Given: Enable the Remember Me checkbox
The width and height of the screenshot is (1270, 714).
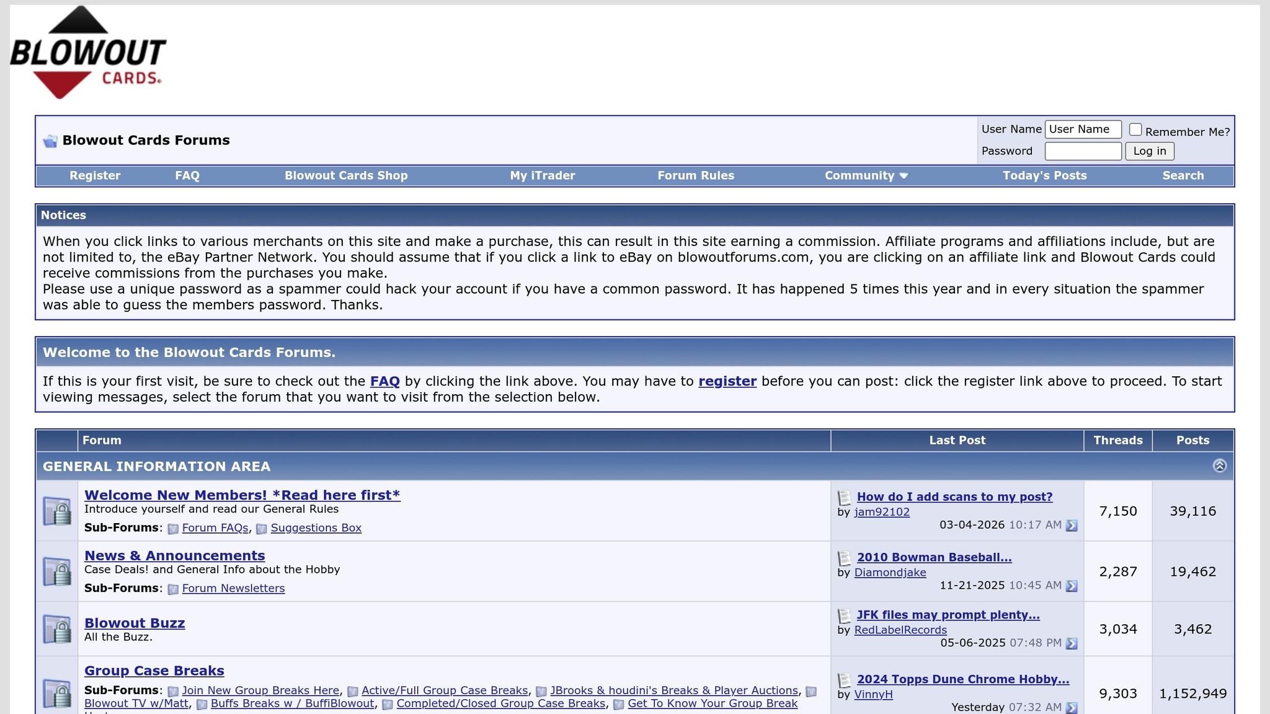Looking at the screenshot, I should pos(1135,130).
